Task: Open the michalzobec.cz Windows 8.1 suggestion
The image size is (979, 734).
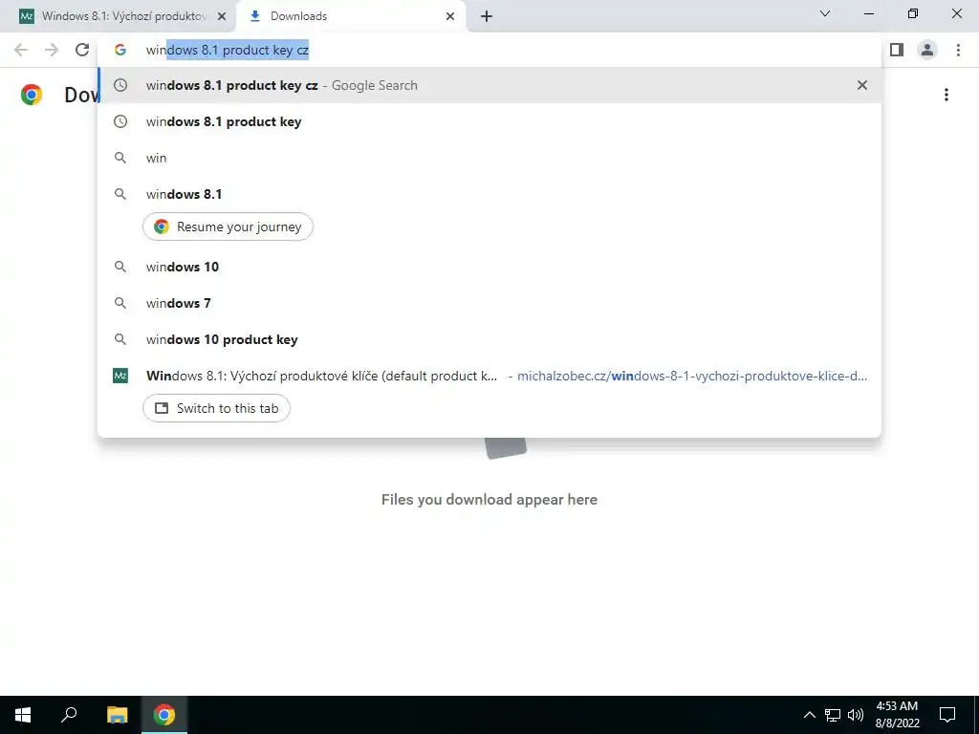Action: tap(489, 376)
